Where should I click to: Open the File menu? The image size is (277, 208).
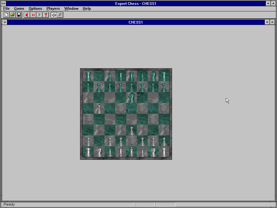(x=6, y=8)
